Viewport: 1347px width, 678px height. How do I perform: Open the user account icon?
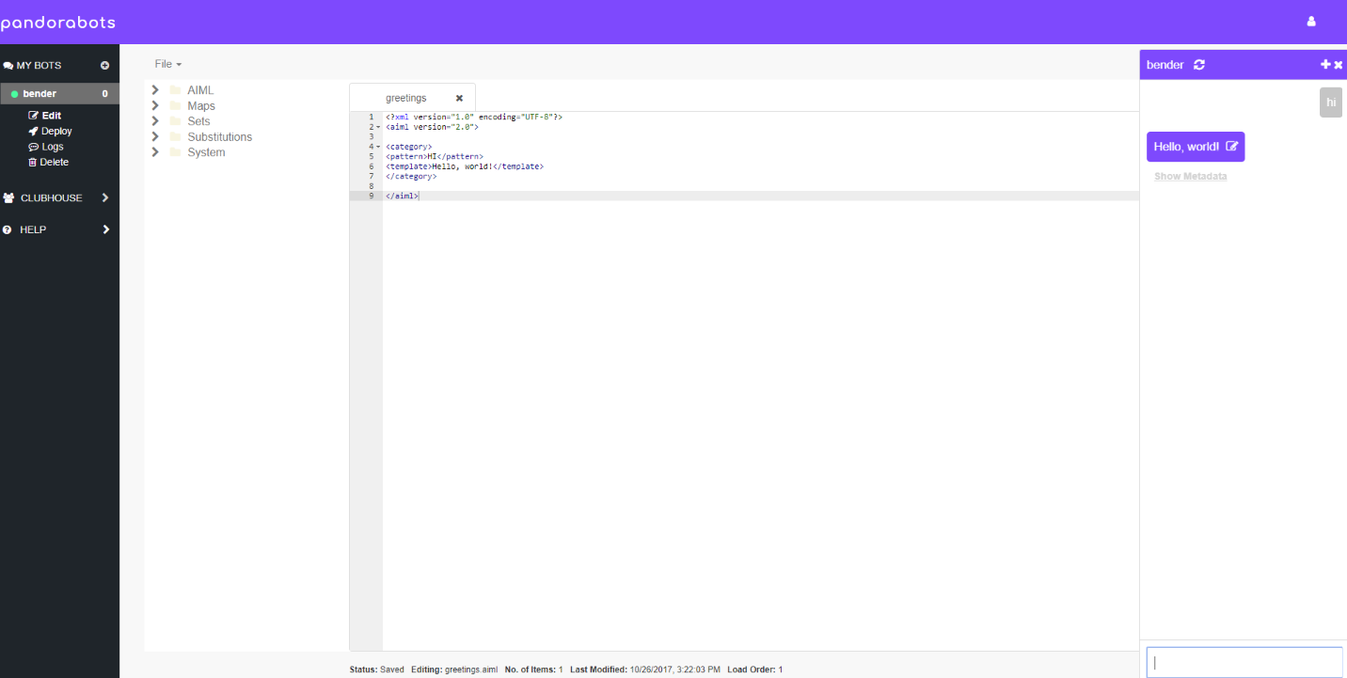[1311, 20]
